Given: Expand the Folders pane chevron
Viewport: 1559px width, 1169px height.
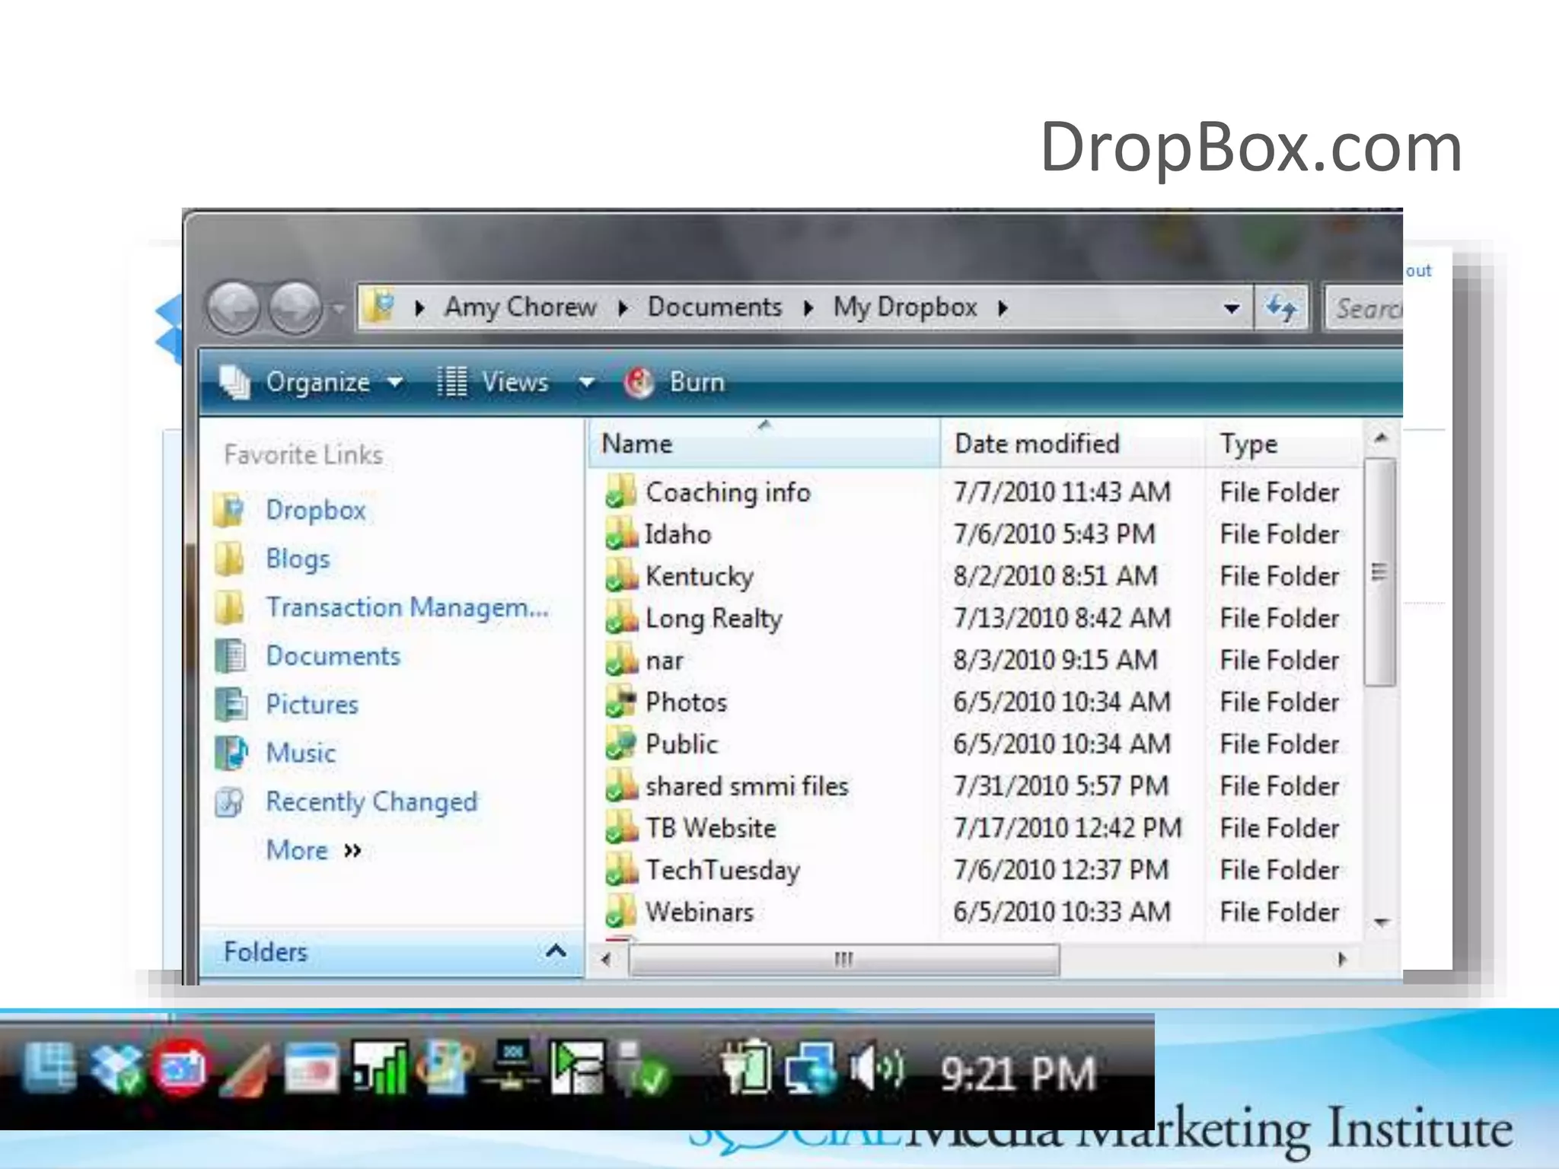Looking at the screenshot, I should click(x=556, y=951).
